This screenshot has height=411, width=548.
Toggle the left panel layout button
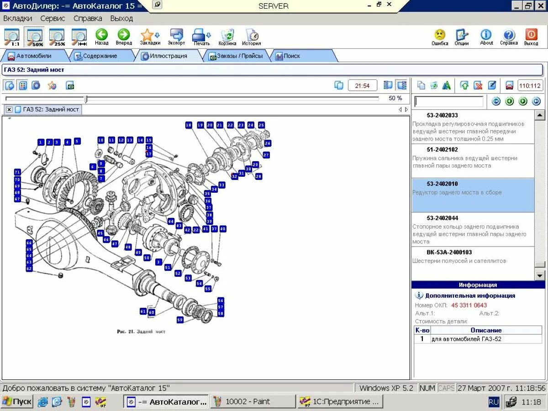pyautogui.click(x=389, y=85)
